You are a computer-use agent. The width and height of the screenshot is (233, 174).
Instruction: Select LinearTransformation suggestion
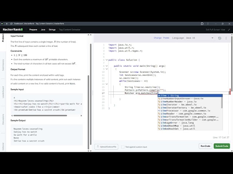coord(189,117)
